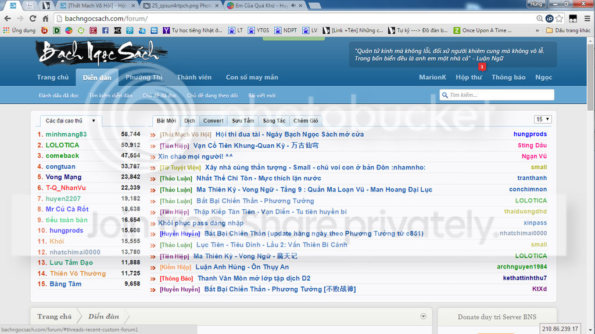
Task: Click the search magnifier icon in forum search
Action: [x=445, y=95]
